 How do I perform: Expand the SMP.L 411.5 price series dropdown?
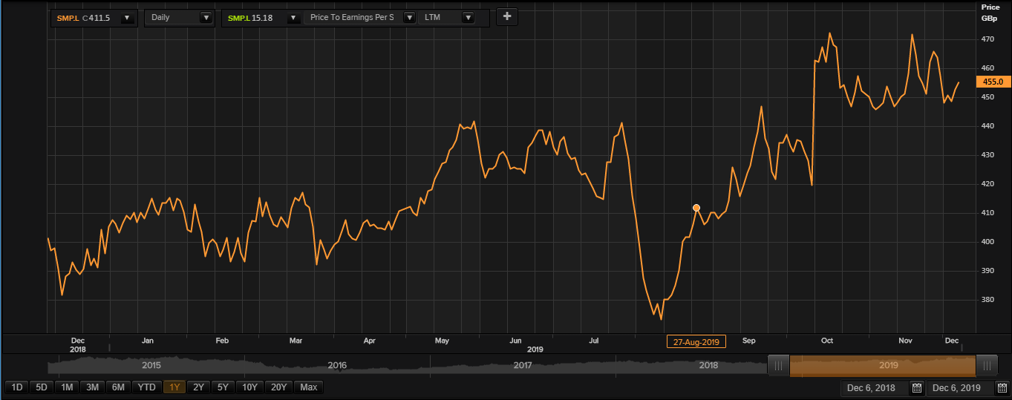(x=127, y=17)
